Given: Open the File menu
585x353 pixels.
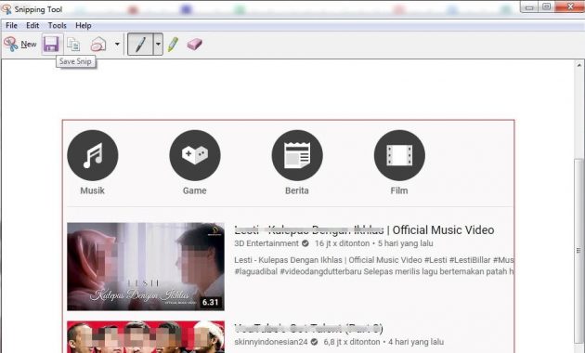Looking at the screenshot, I should [11, 25].
